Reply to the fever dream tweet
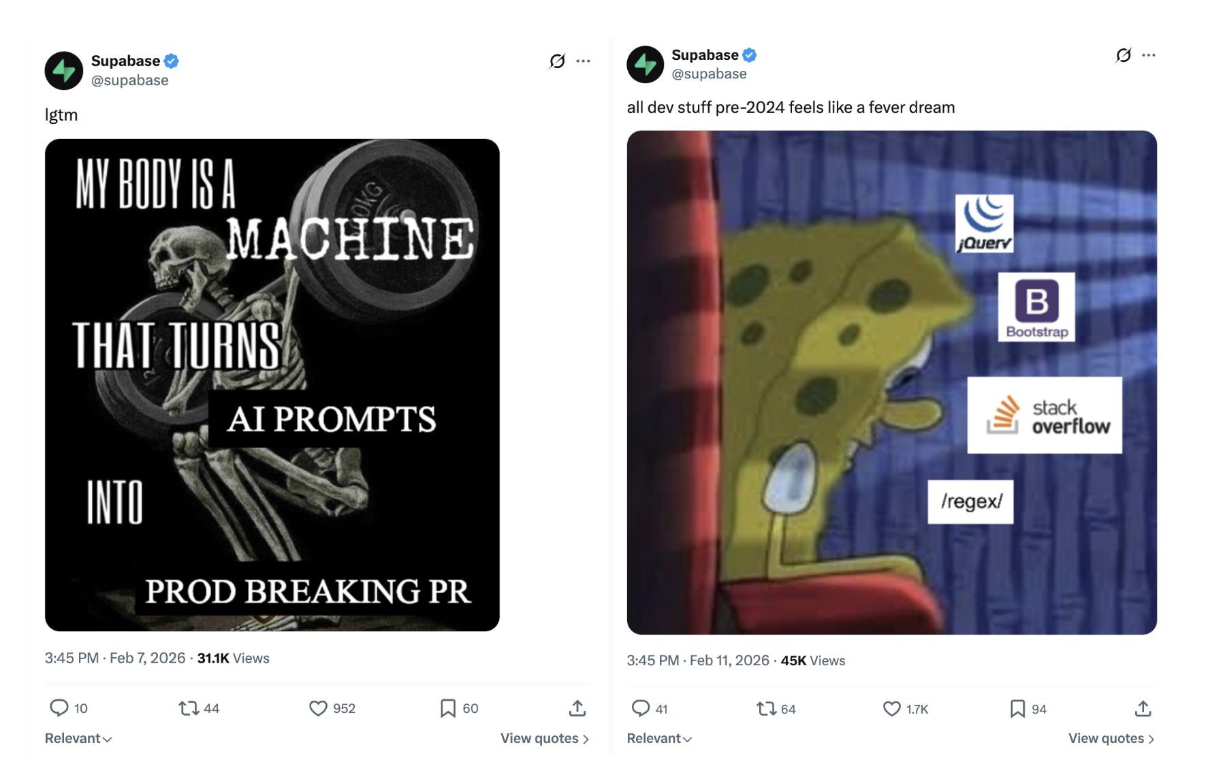1208x779 pixels. tap(641, 709)
